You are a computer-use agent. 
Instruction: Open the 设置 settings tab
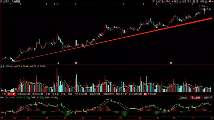pyautogui.click(x=4, y=94)
